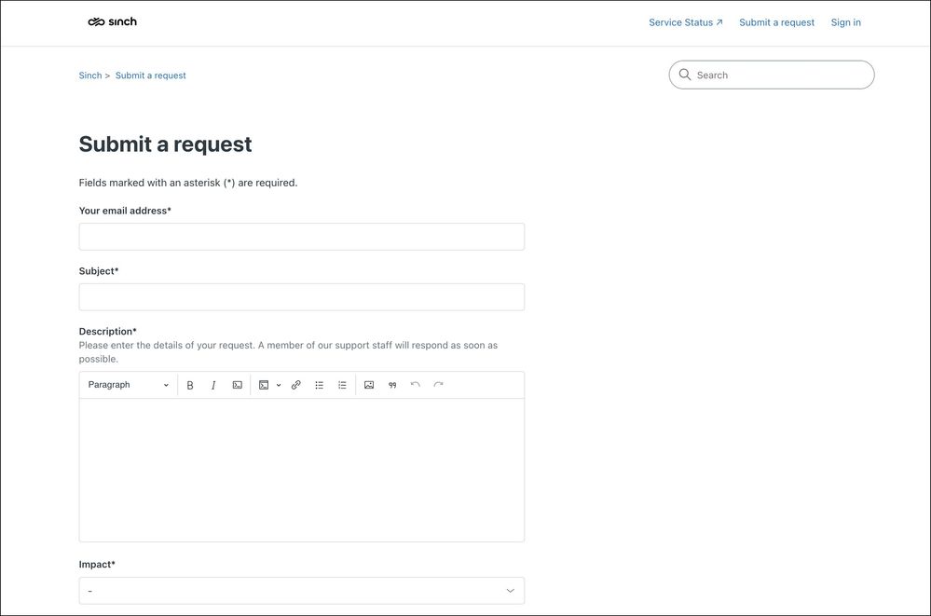
Task: Redo the last edit in the editor
Action: tap(438, 385)
